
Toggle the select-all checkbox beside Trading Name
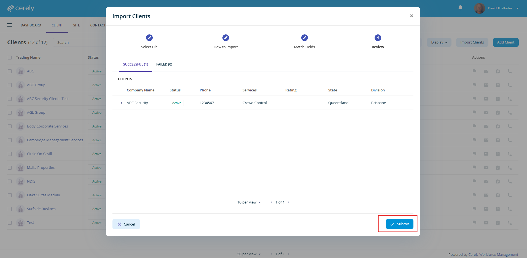tap(10, 58)
